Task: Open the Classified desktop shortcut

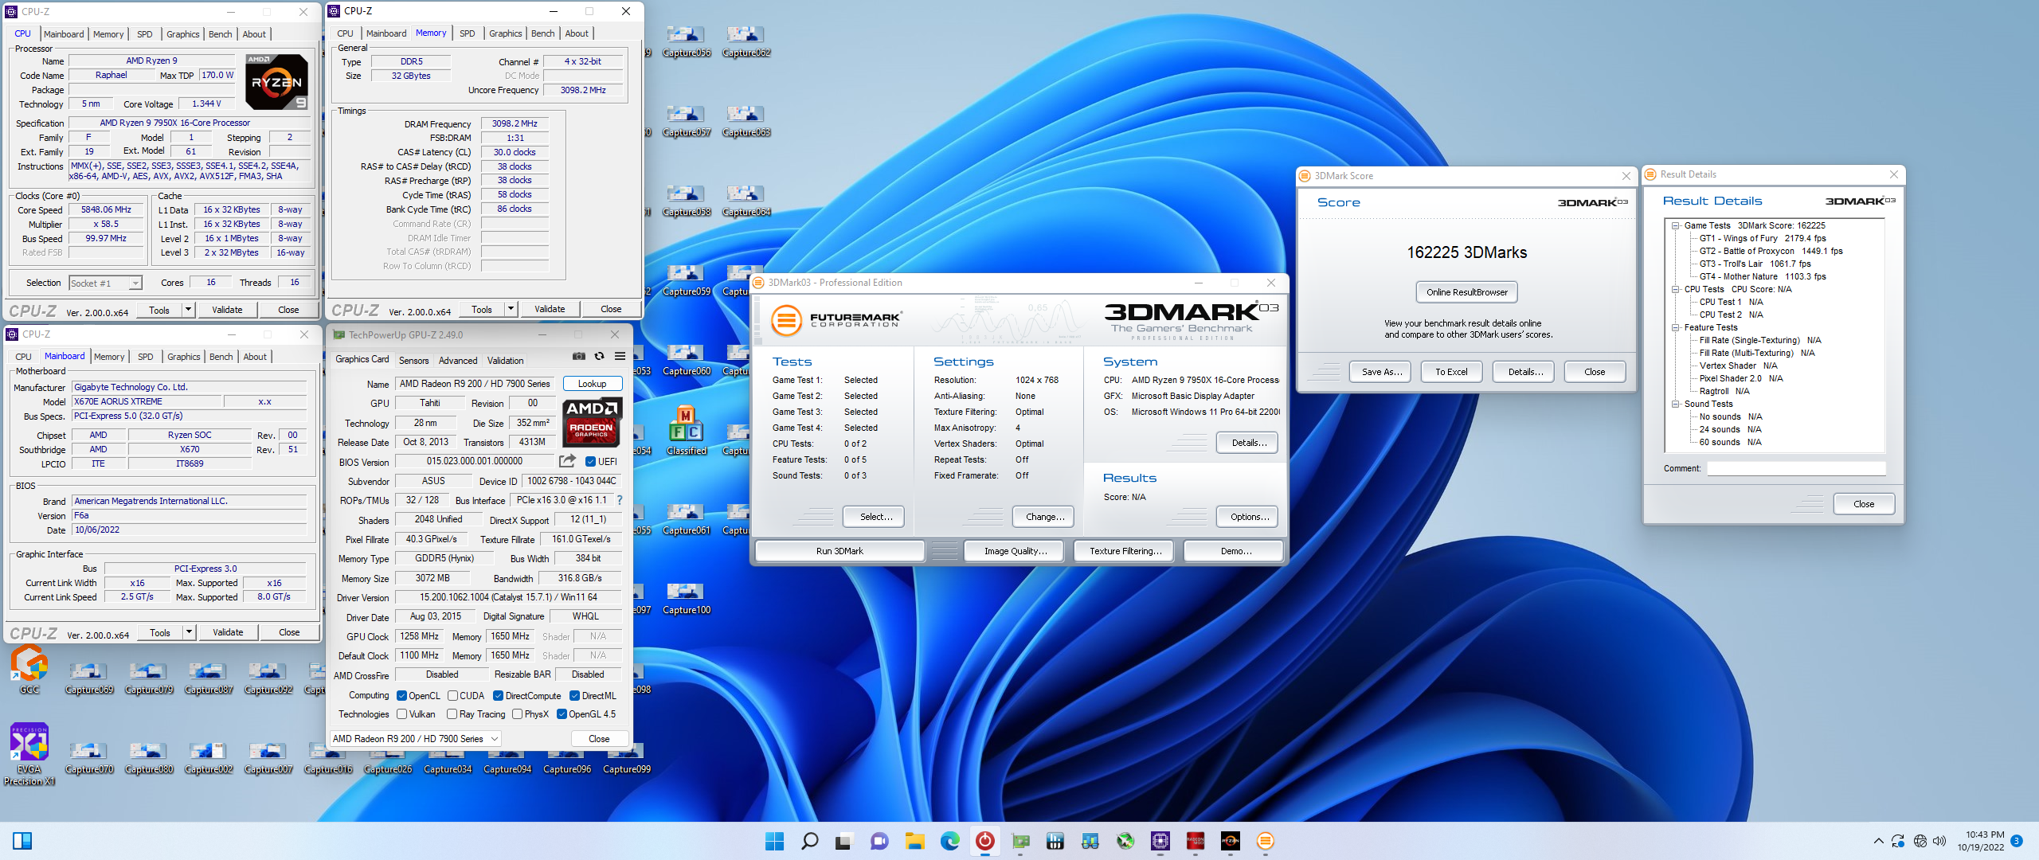Action: tap(686, 430)
